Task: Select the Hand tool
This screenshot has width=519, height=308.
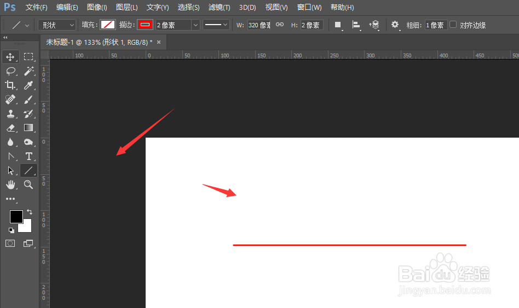Action: (10, 185)
